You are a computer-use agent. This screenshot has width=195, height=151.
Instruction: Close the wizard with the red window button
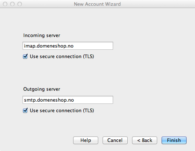[5, 4]
